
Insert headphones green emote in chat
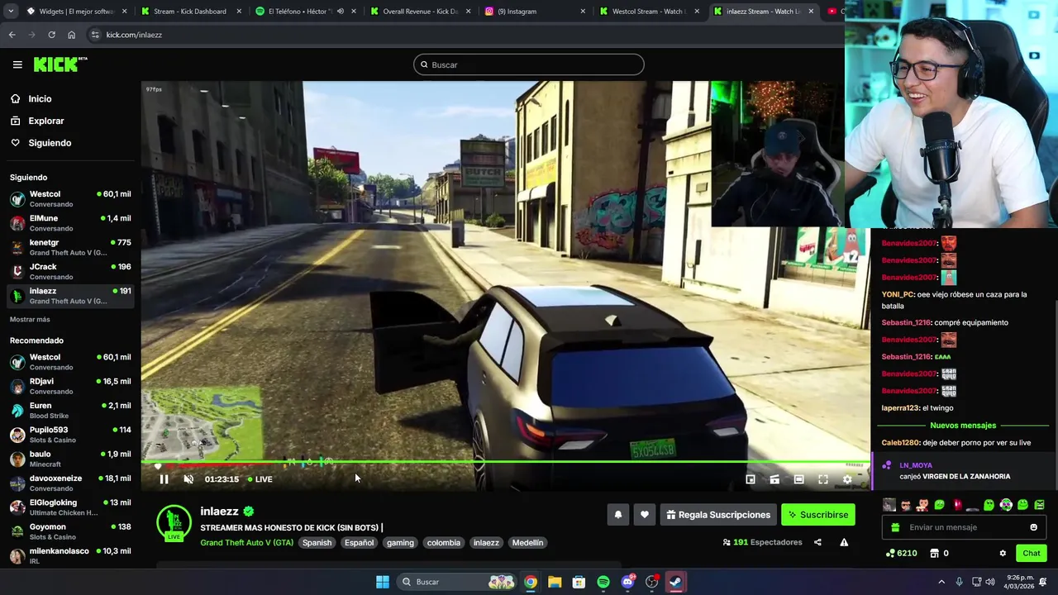1006,505
